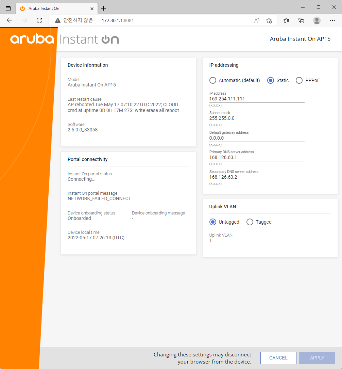Reload the page with refresh icon

39,20
